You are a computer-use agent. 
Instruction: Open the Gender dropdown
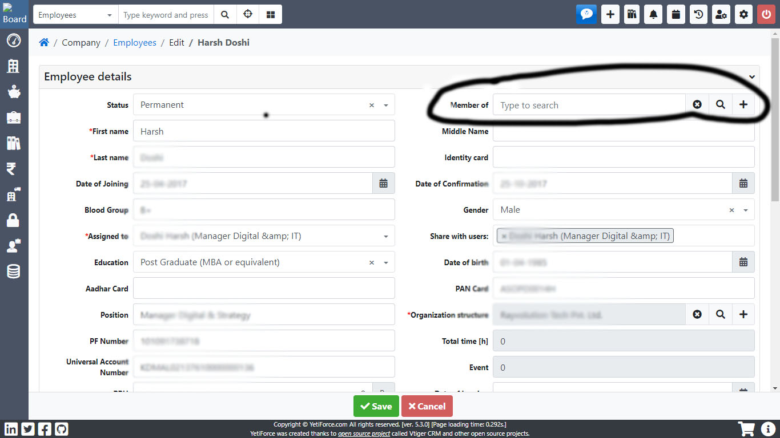click(x=624, y=210)
